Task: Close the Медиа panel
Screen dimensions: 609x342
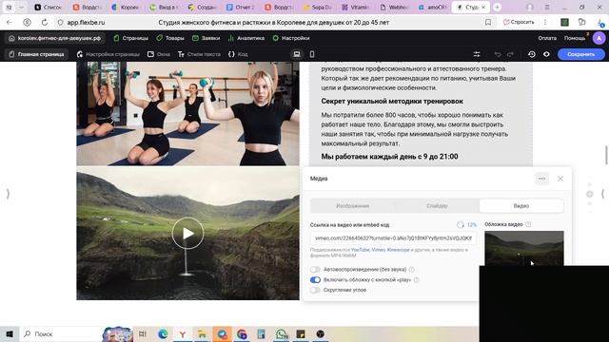Action: pos(560,179)
